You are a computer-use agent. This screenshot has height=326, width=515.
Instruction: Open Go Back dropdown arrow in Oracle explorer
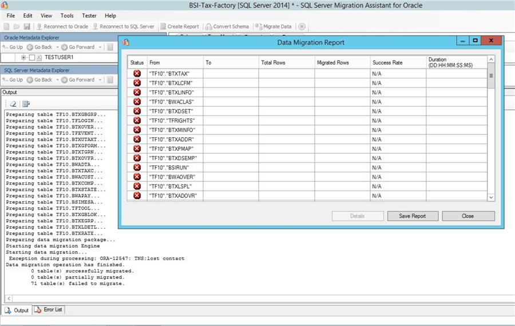click(x=57, y=47)
